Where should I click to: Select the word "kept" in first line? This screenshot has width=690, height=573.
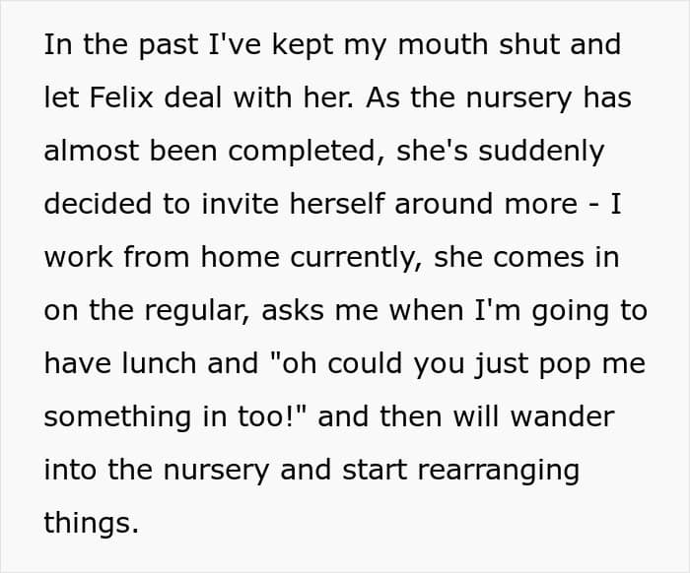coord(303,46)
